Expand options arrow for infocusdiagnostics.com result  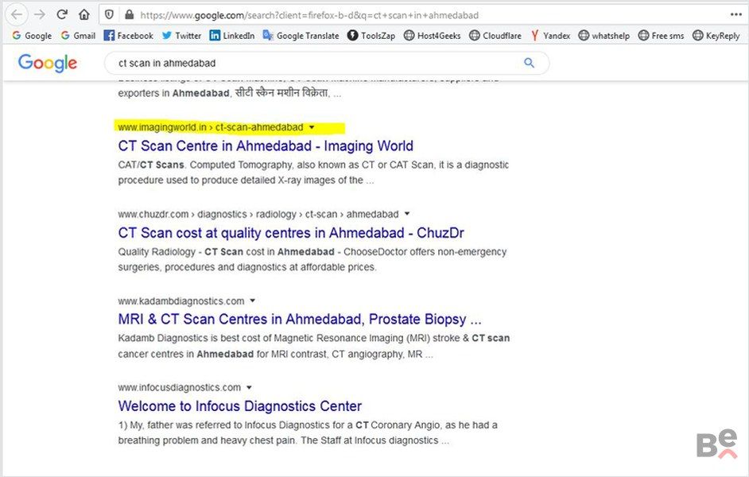point(250,387)
